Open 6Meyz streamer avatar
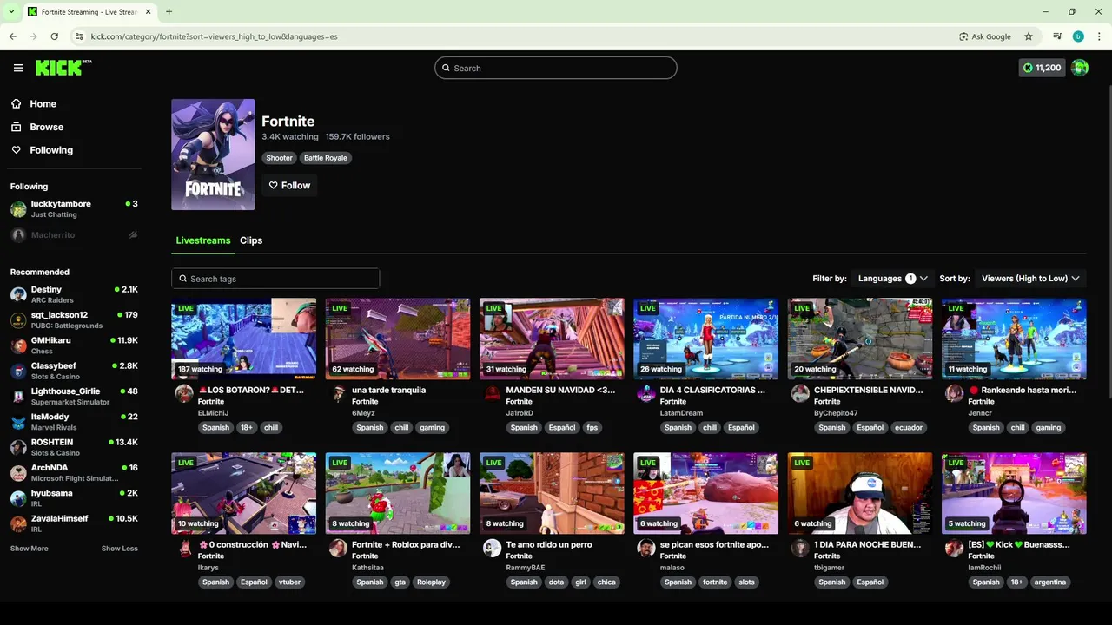 [338, 393]
